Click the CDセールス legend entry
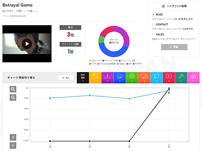The width and height of the screenshot is (202, 151). (x=95, y=61)
